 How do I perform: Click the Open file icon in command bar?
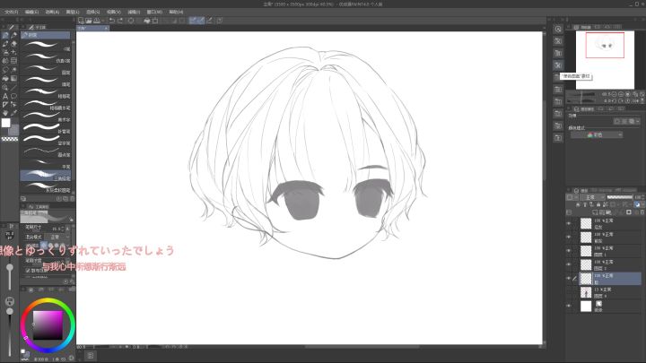89,20
